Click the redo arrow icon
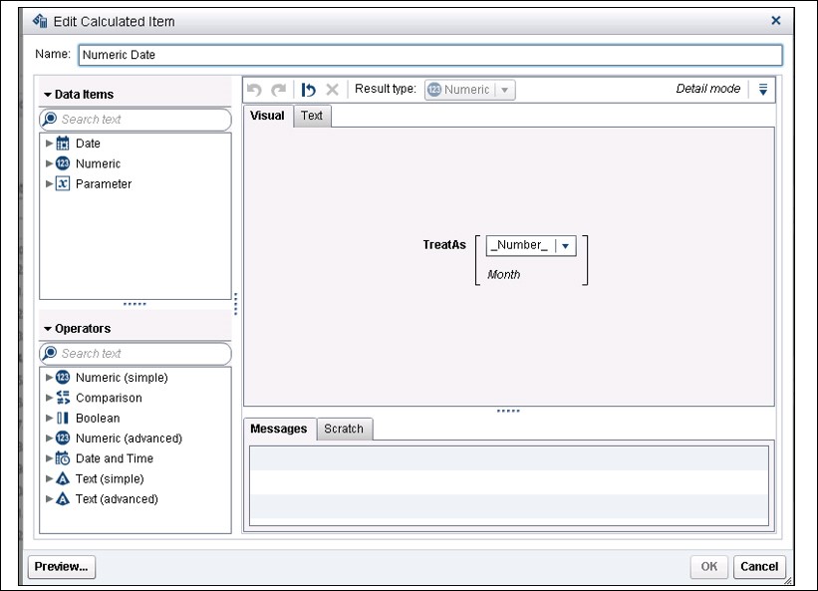The width and height of the screenshot is (818, 591). [278, 90]
